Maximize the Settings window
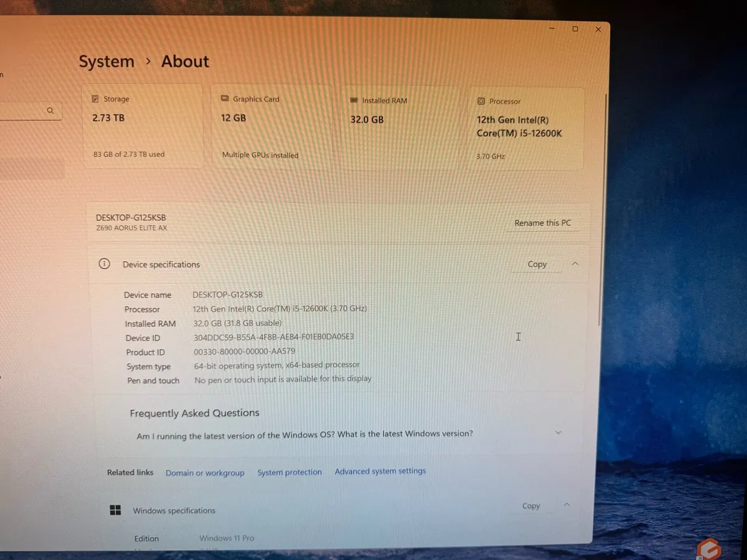This screenshot has width=747, height=560. point(575,29)
